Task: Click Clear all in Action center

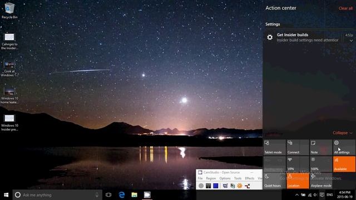Action: [345, 8]
